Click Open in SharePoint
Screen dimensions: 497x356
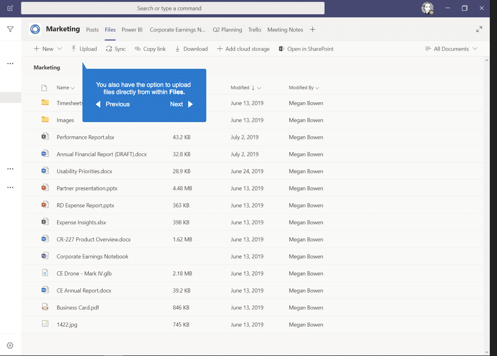(x=306, y=49)
